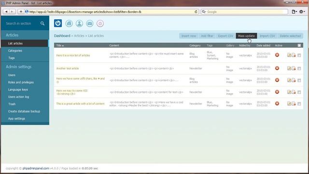Viewport: 309px width, 174px height.
Task: Go to Dashboard via breadcrumb
Action: pos(62,36)
